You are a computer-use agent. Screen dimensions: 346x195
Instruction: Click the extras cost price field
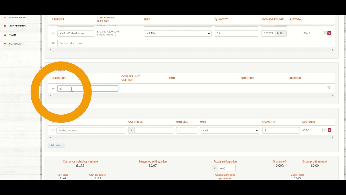154,130
